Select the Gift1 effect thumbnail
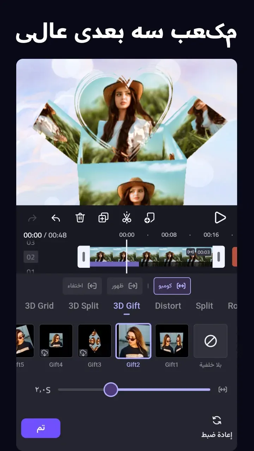This screenshot has height=451, width=254. [x=172, y=341]
